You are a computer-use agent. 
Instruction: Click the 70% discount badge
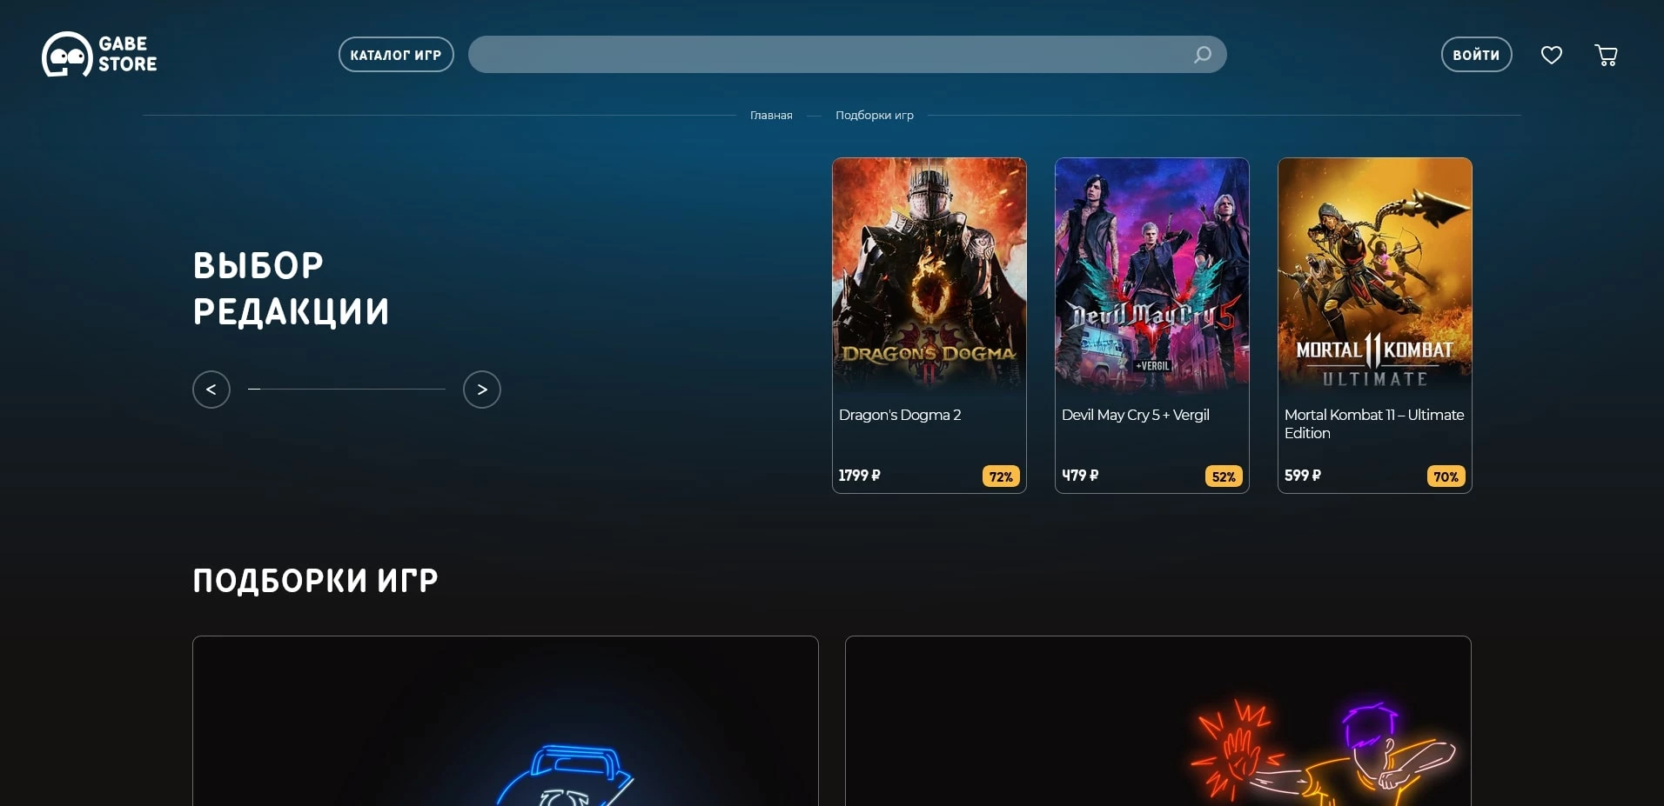click(x=1446, y=476)
